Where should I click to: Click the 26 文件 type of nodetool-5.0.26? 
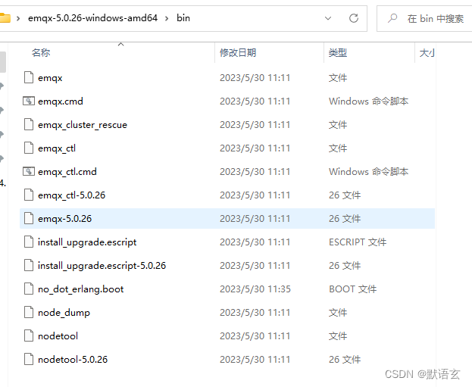pos(345,359)
